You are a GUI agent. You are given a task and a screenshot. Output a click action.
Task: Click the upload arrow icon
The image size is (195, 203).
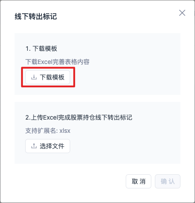click(34, 146)
